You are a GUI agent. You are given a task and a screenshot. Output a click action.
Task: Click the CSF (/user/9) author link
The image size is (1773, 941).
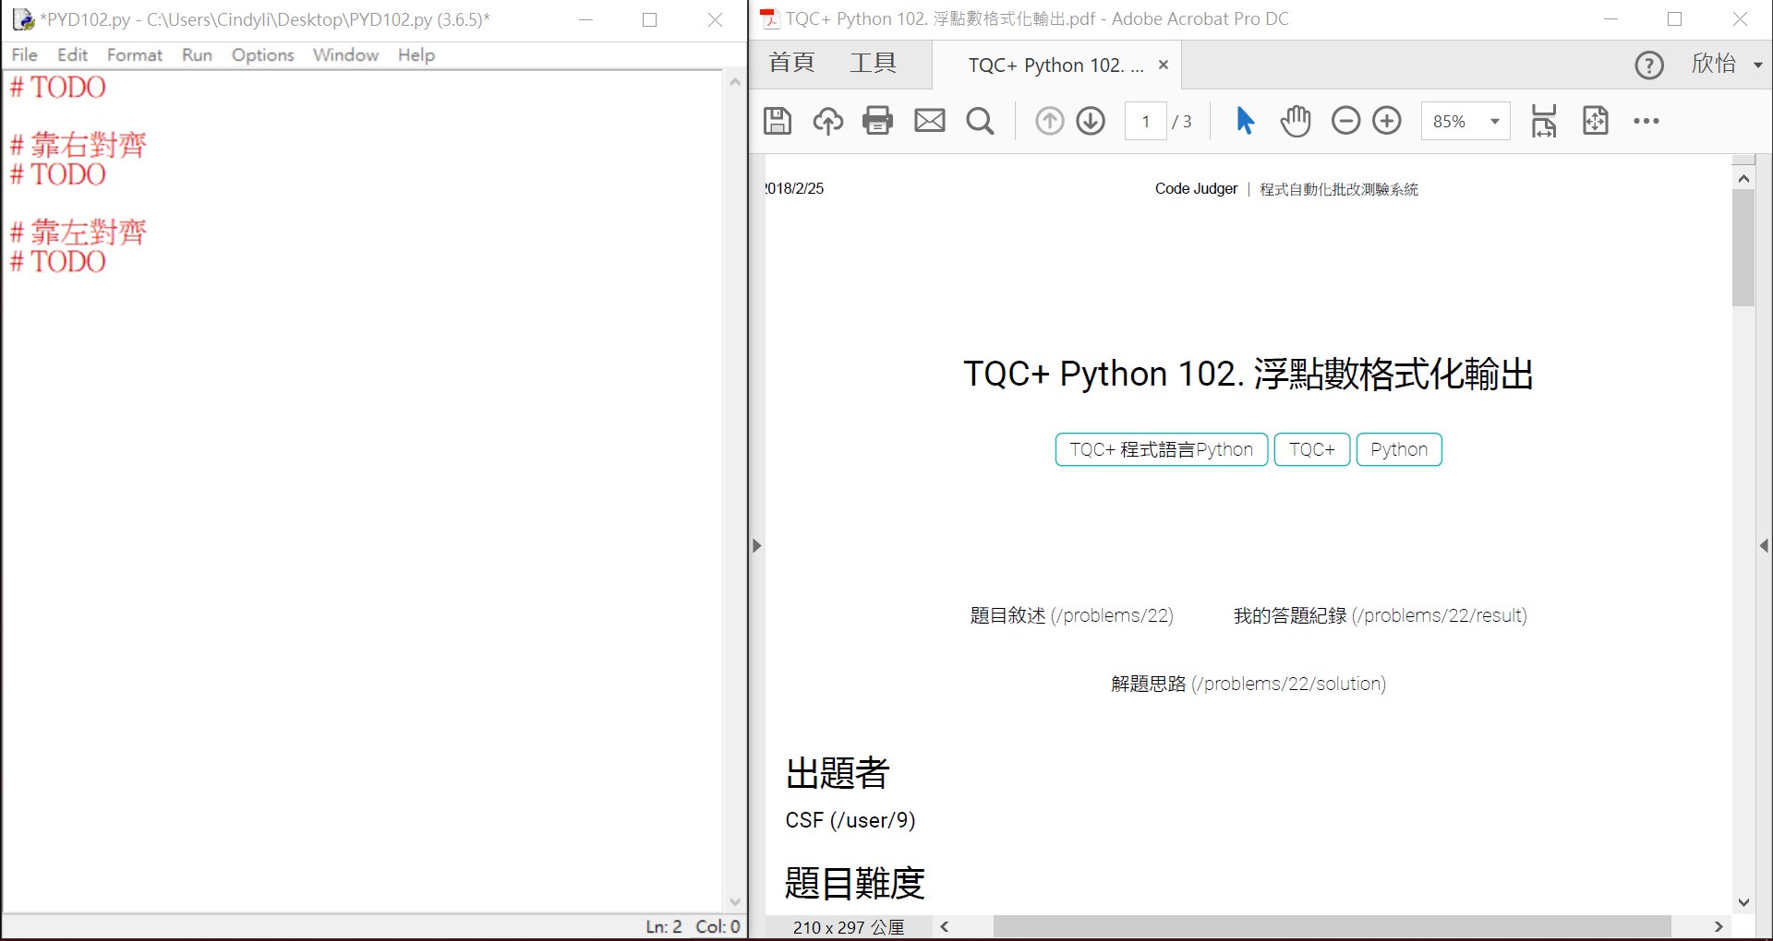tap(850, 820)
